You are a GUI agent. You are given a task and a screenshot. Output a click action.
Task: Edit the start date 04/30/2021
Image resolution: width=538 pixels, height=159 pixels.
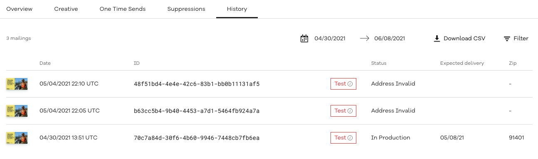[330, 39]
